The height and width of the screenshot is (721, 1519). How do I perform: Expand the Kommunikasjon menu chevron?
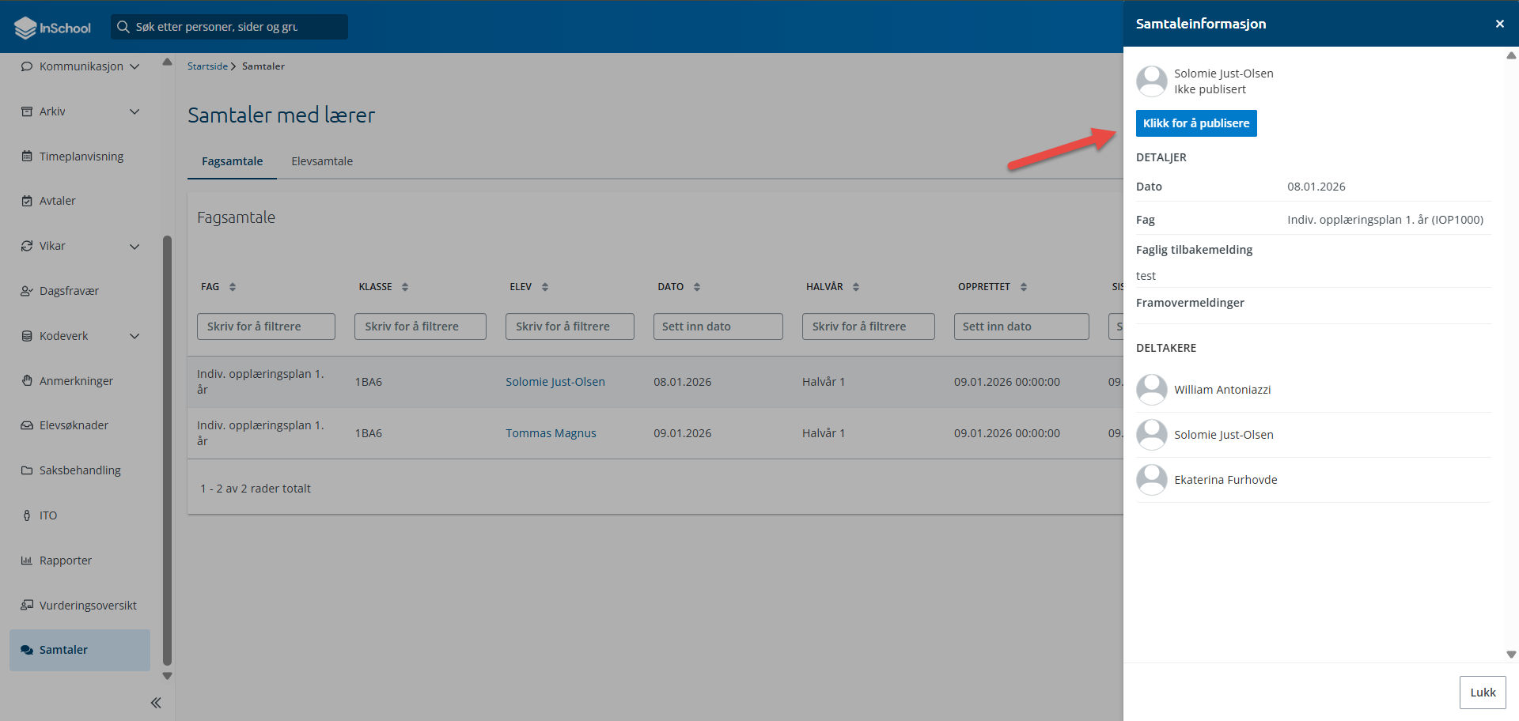134,66
